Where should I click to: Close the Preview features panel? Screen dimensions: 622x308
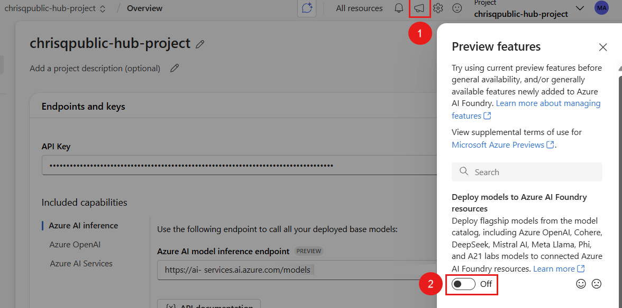coord(603,47)
